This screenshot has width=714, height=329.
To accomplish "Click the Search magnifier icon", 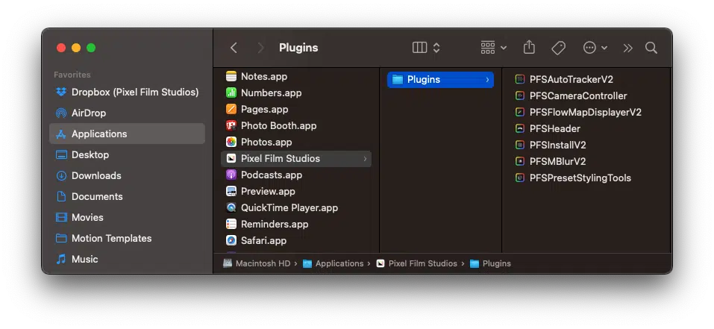I will [651, 48].
